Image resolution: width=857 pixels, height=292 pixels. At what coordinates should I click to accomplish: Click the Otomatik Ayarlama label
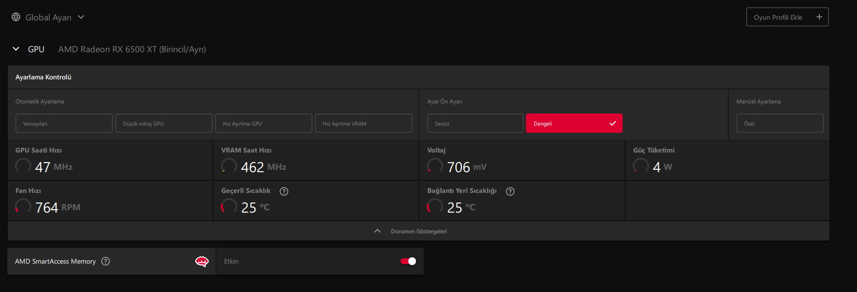point(40,102)
